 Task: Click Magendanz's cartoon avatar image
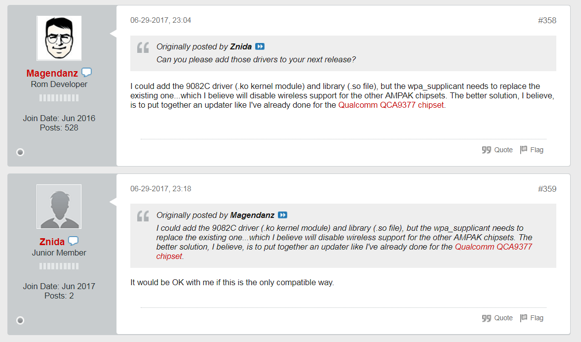pos(59,38)
